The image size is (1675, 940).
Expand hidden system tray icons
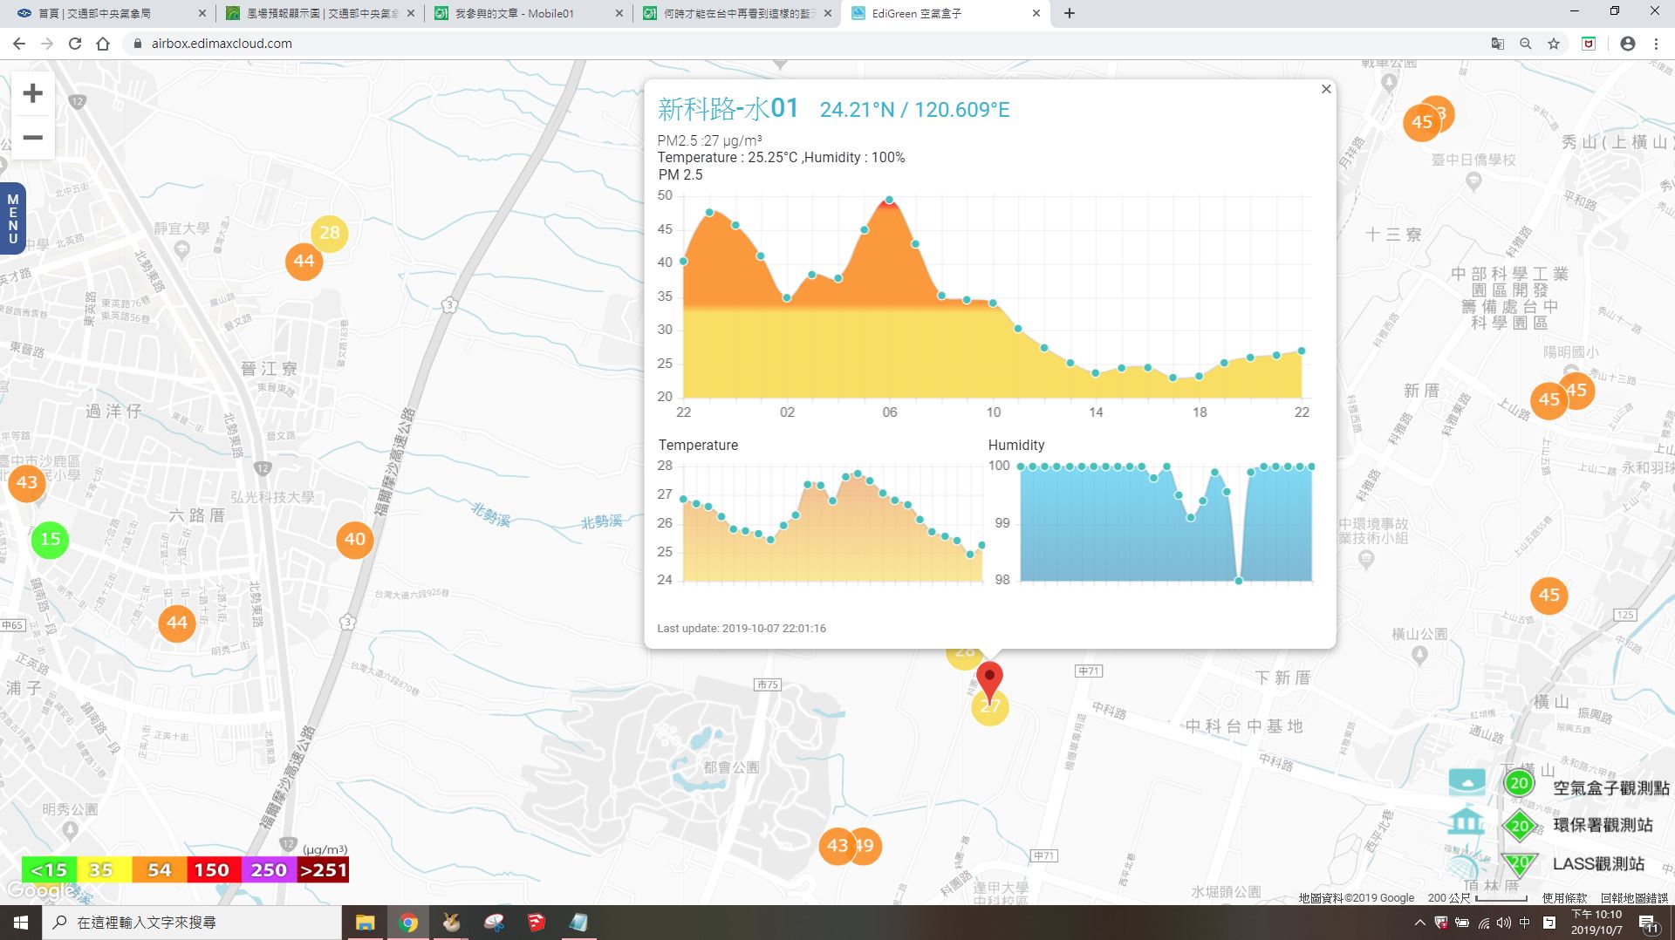click(x=1420, y=923)
